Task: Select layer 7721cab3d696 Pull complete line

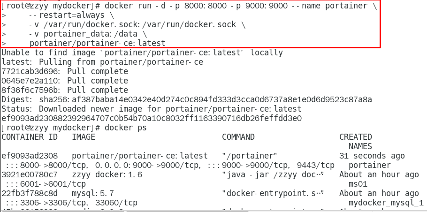Action: click(65, 72)
